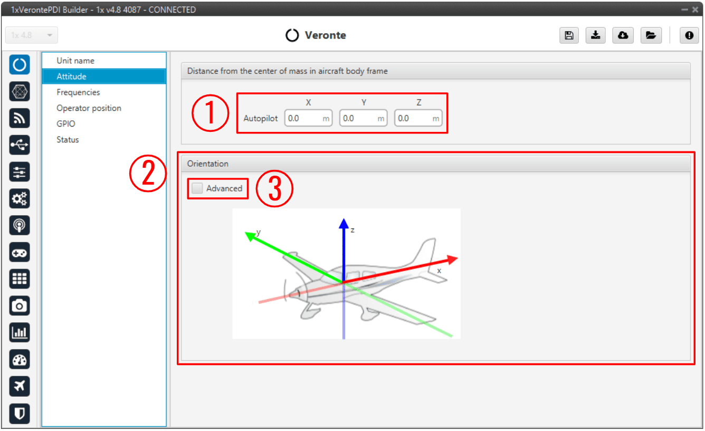
Task: Click the aircraft orientation axes image
Action: click(346, 273)
